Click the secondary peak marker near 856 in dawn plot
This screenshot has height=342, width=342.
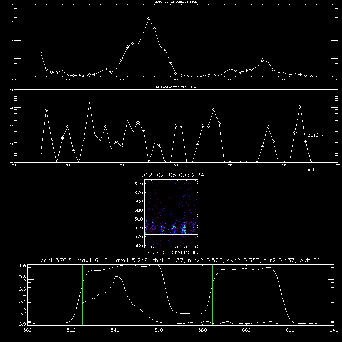point(262,60)
